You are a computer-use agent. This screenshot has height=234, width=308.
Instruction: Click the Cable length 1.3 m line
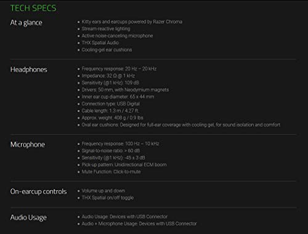[110, 111]
